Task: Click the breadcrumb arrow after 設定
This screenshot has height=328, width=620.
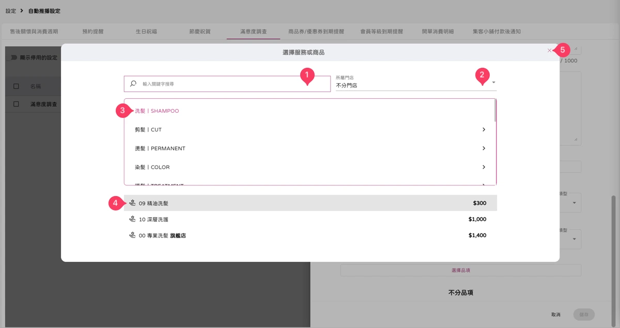Action: (22, 11)
